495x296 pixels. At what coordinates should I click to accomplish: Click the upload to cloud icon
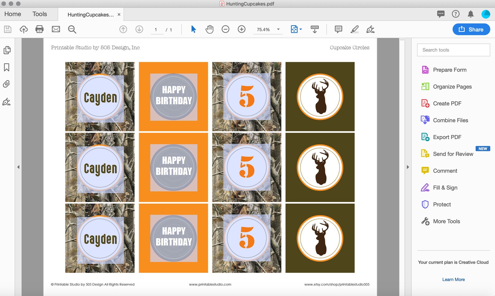[24, 29]
